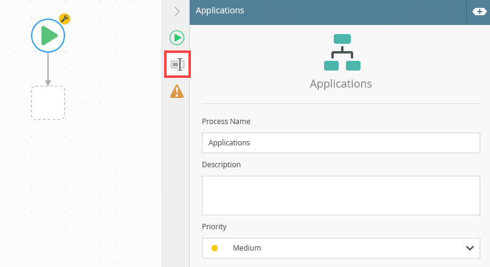The height and width of the screenshot is (267, 490).
Task: Click the Description label
Action: [x=221, y=164]
